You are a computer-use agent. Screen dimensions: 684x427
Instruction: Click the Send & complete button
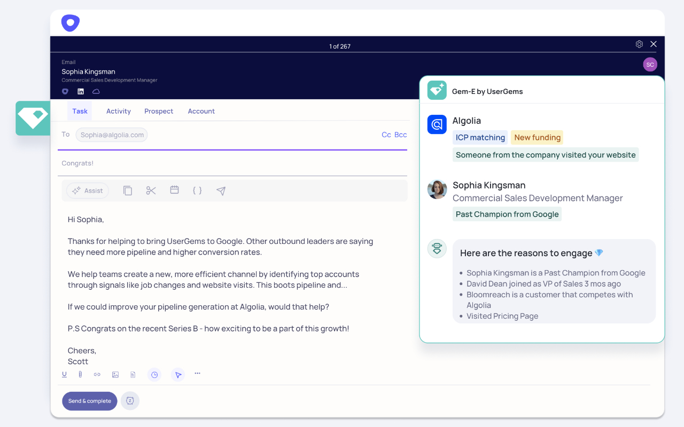click(x=89, y=401)
